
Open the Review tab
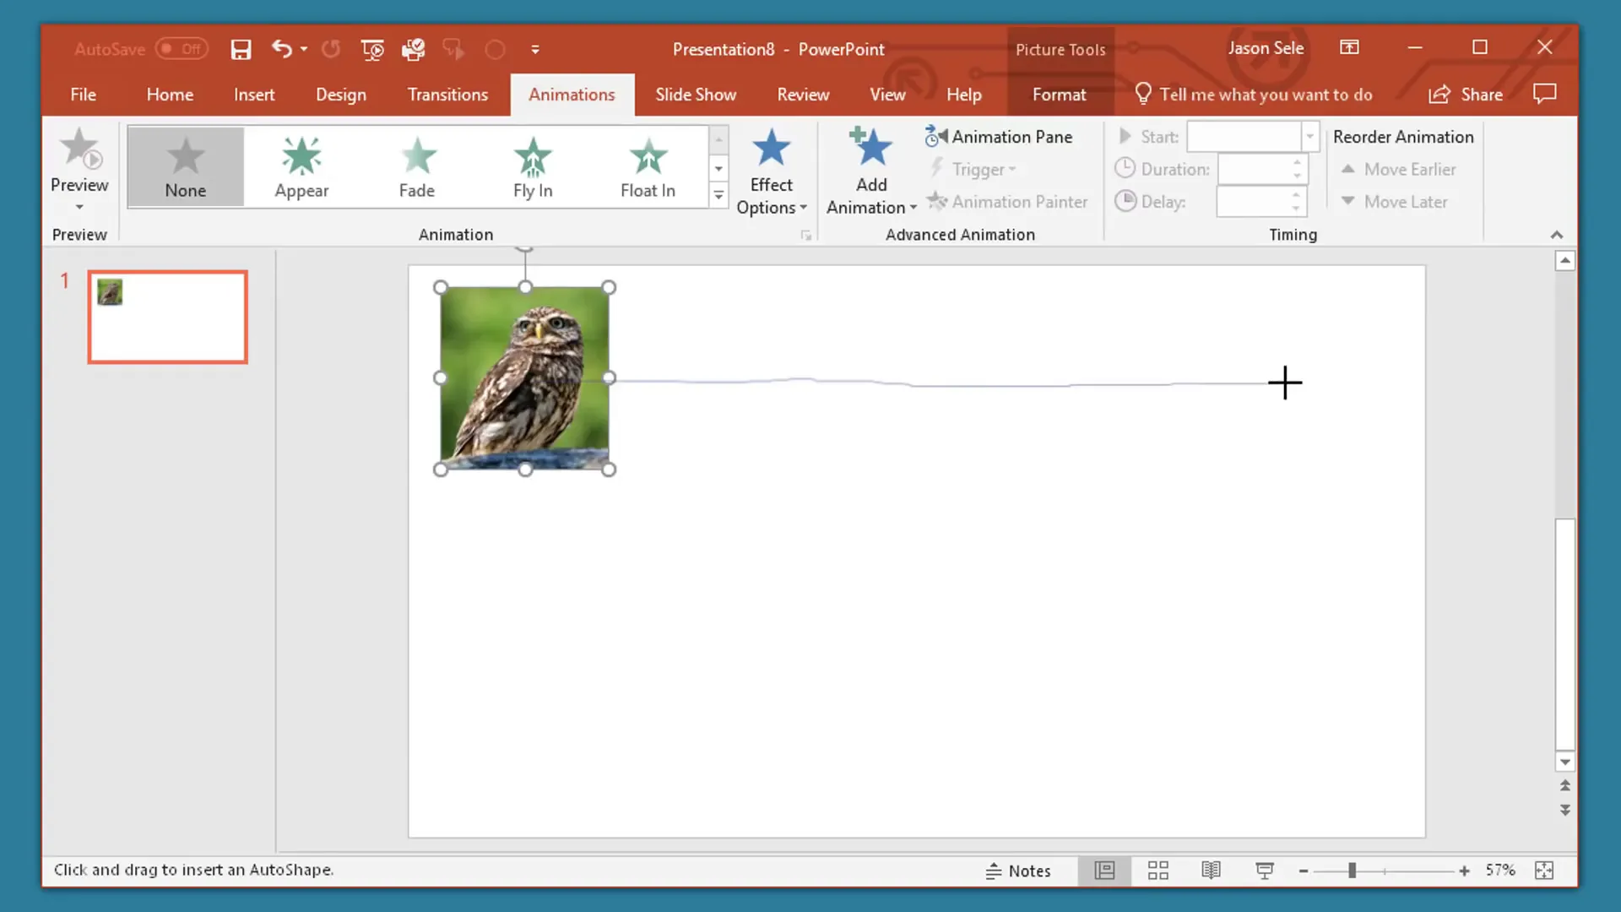point(803,95)
